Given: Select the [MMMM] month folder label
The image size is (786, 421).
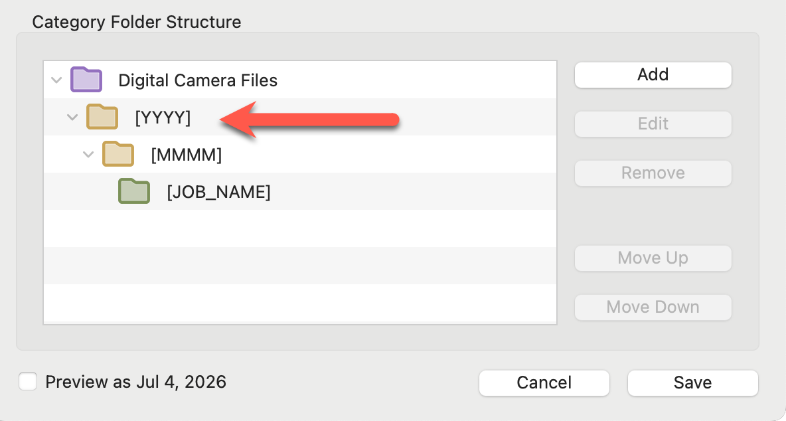Looking at the screenshot, I should pos(187,155).
